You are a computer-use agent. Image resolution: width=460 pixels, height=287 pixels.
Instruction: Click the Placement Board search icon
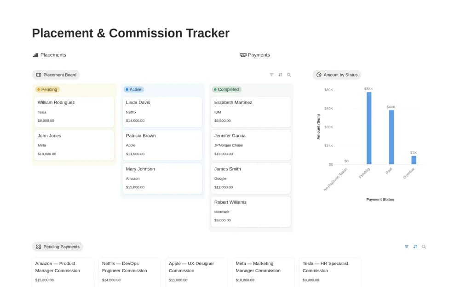pos(289,75)
